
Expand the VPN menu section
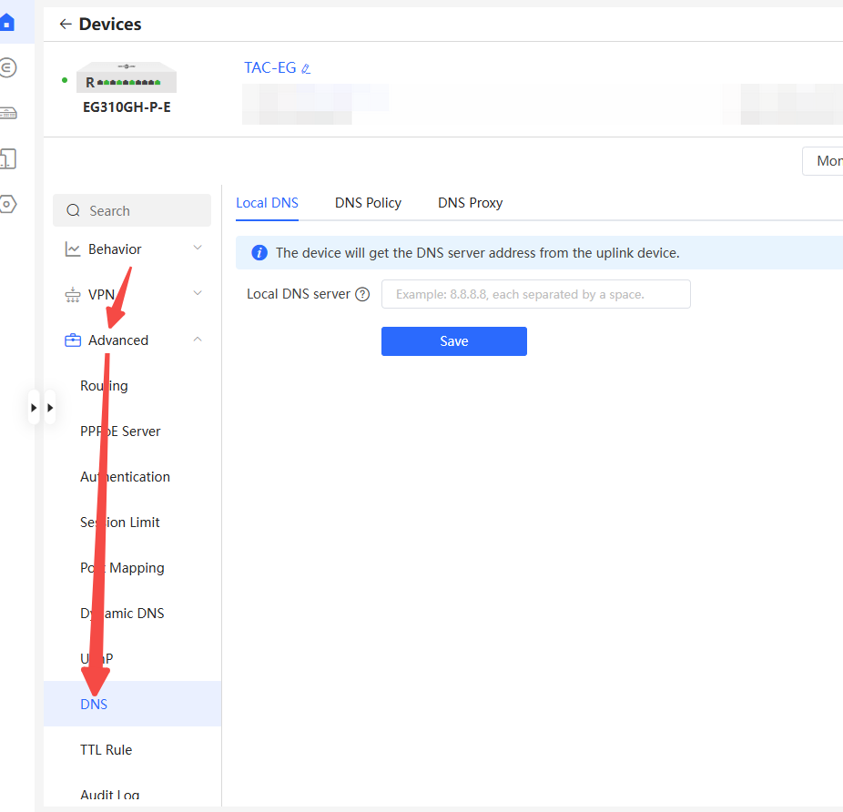coord(132,295)
